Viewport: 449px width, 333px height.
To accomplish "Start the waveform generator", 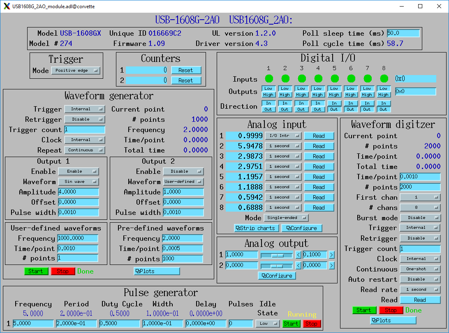I will [x=36, y=271].
